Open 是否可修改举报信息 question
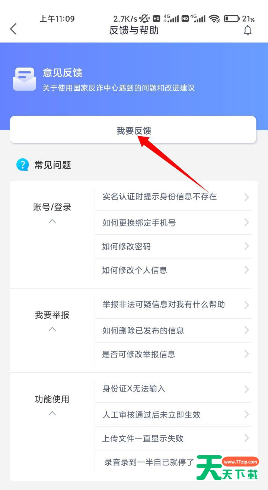This screenshot has height=490, width=268. click(x=173, y=354)
